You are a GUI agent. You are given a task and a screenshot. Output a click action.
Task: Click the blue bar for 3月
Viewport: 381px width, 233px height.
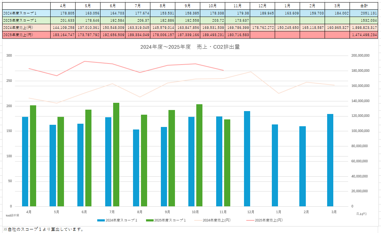[330, 160]
